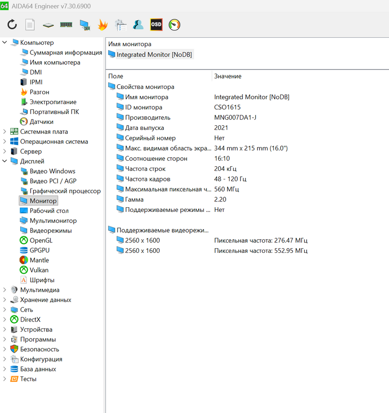Open the Датчики tree item
The width and height of the screenshot is (389, 413).
coord(41,122)
